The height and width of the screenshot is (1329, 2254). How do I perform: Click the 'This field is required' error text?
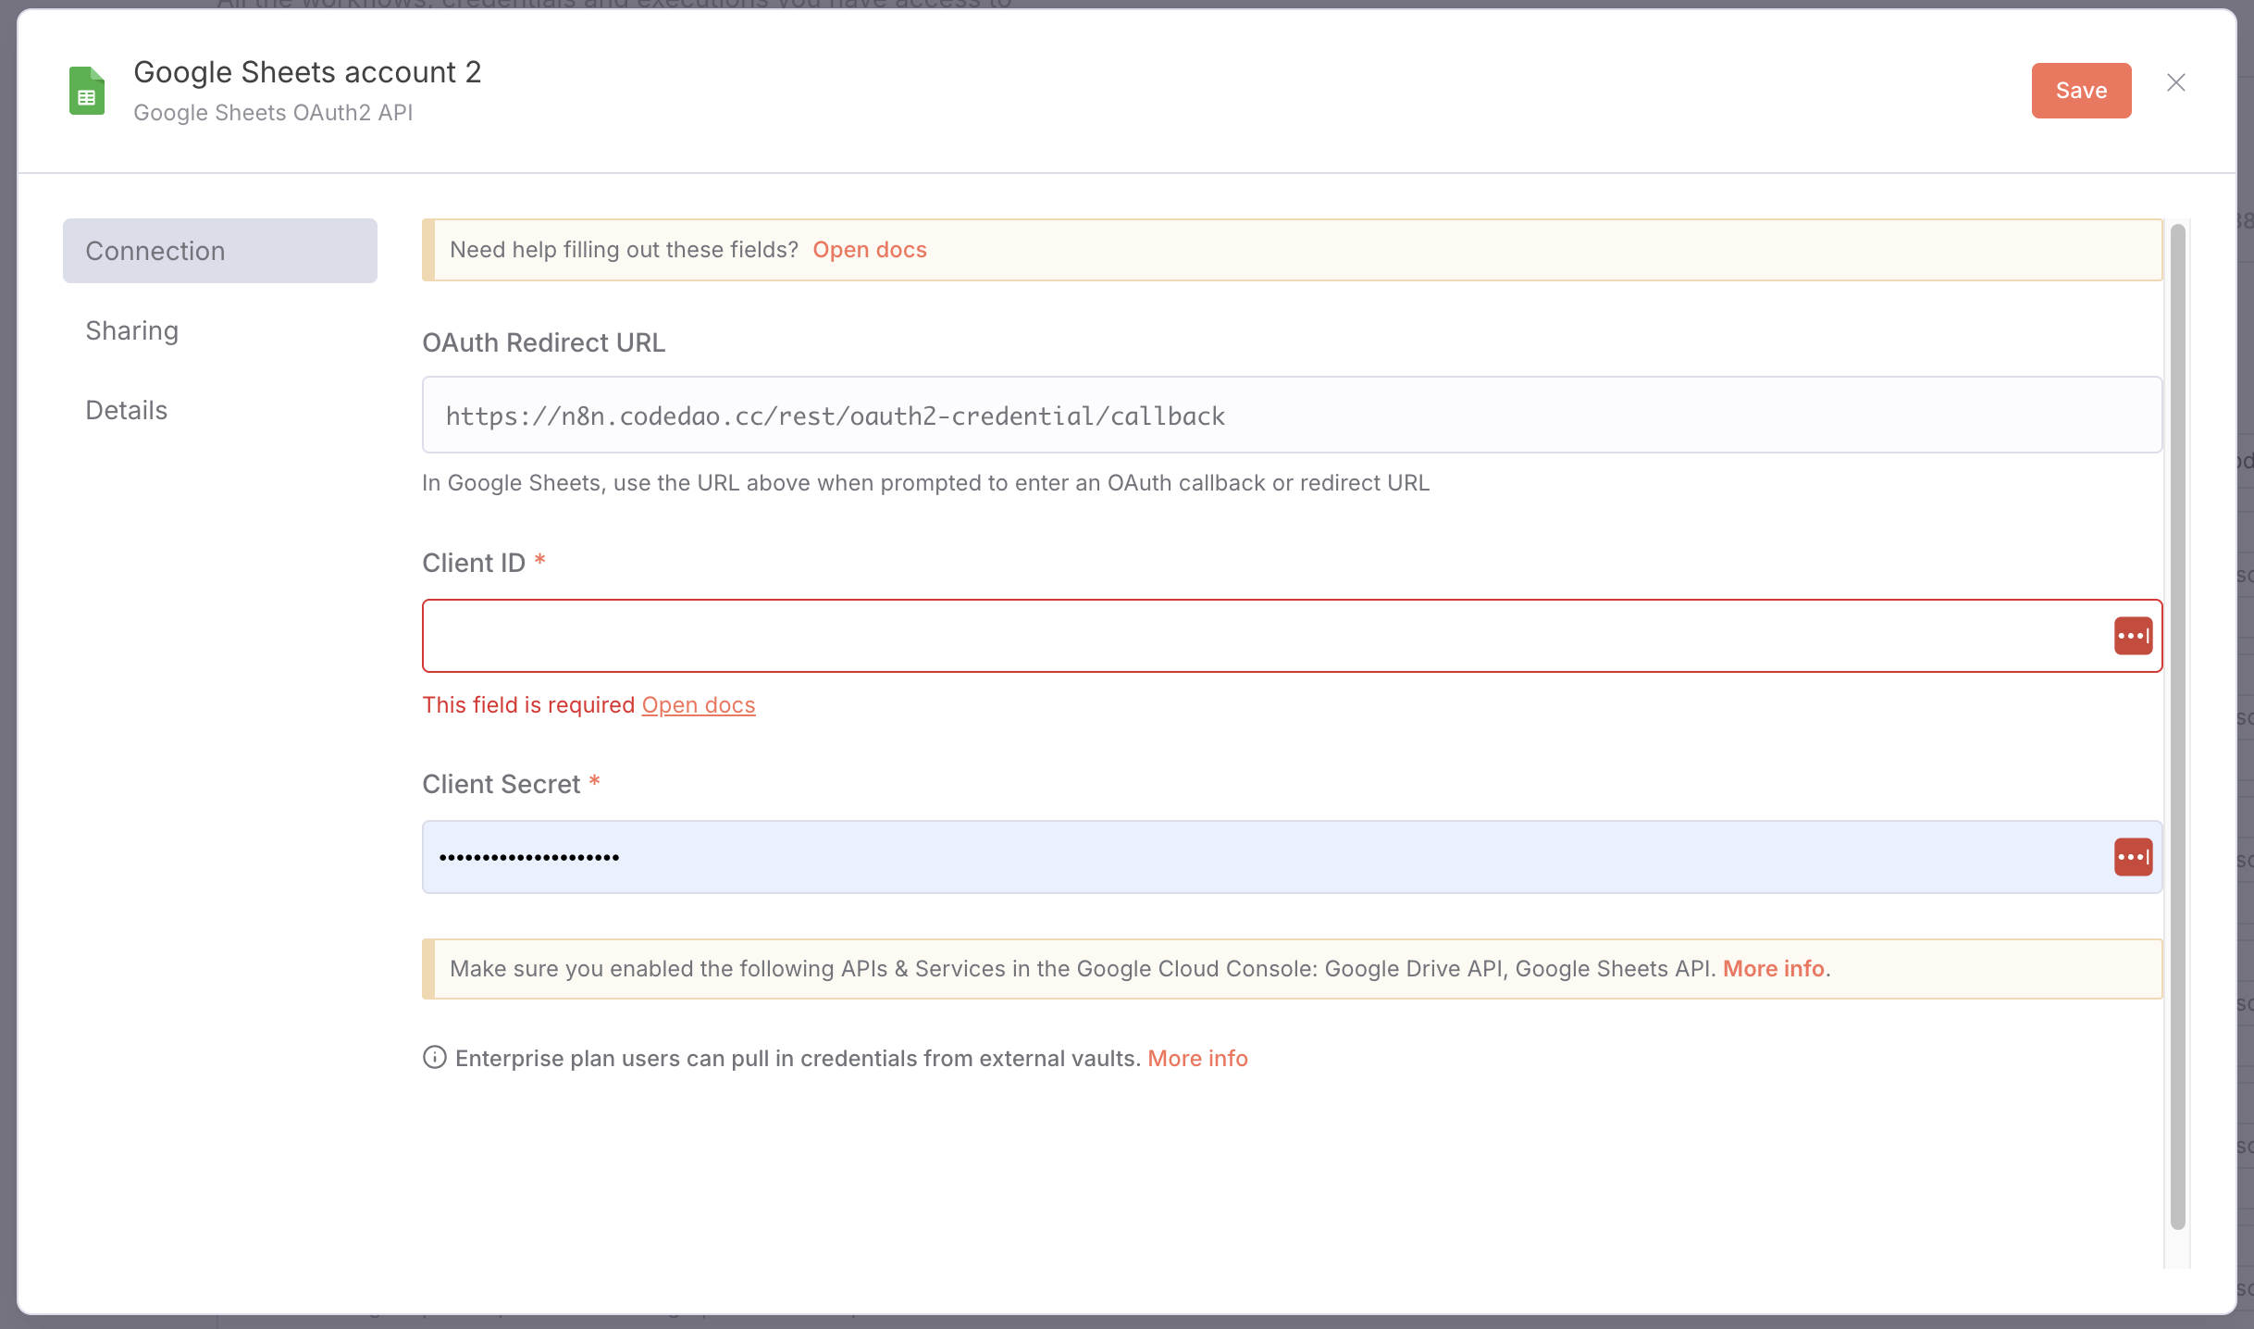528,705
